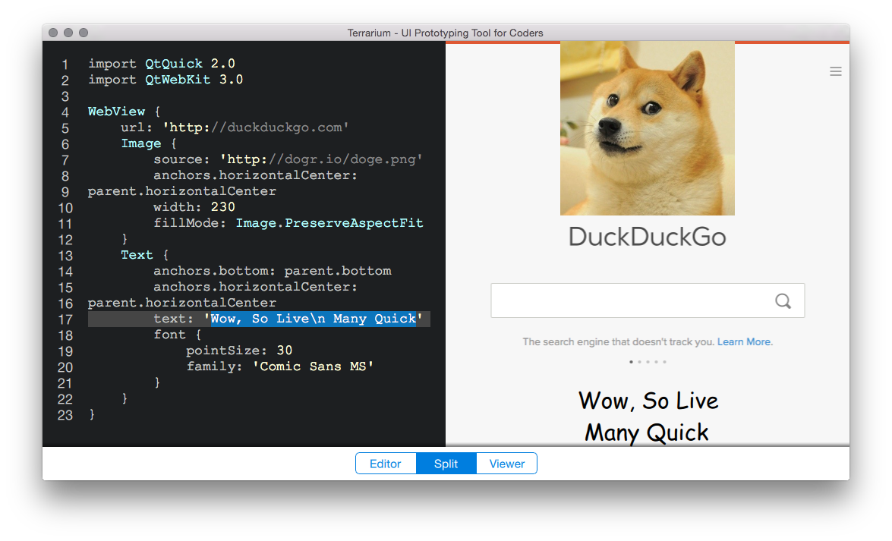The height and width of the screenshot is (541, 892).
Task: Click 'width: 230' in the editor
Action: coord(194,207)
